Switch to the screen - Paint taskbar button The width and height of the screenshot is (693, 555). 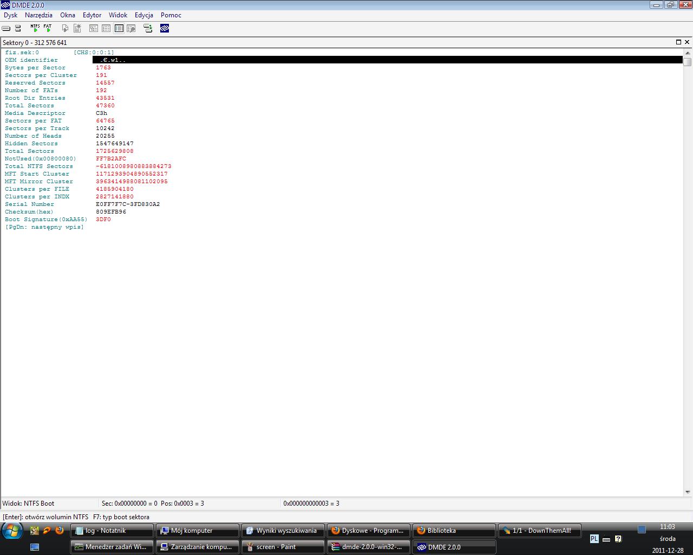tap(283, 547)
